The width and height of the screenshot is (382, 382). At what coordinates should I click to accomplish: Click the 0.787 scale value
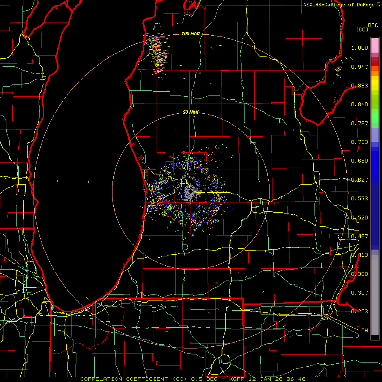click(x=360, y=123)
